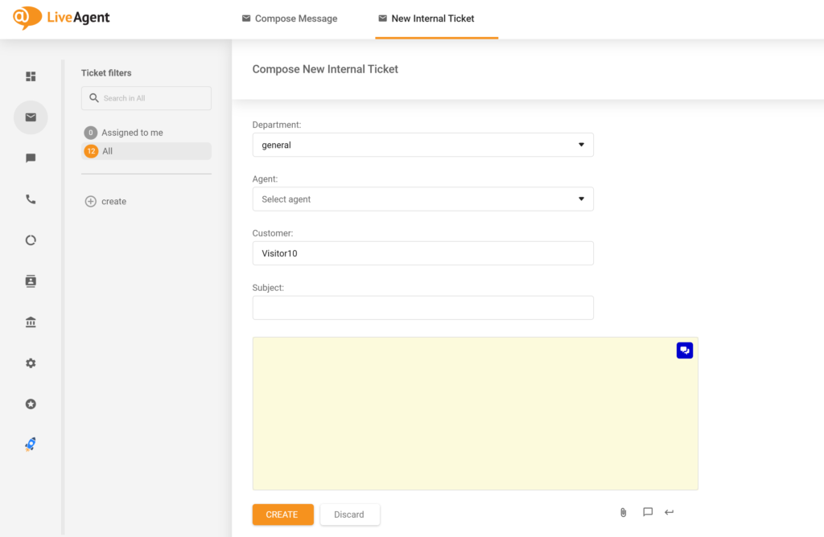
Task: Open the rocket upgrade icon in the sidebar
Action: (x=31, y=444)
